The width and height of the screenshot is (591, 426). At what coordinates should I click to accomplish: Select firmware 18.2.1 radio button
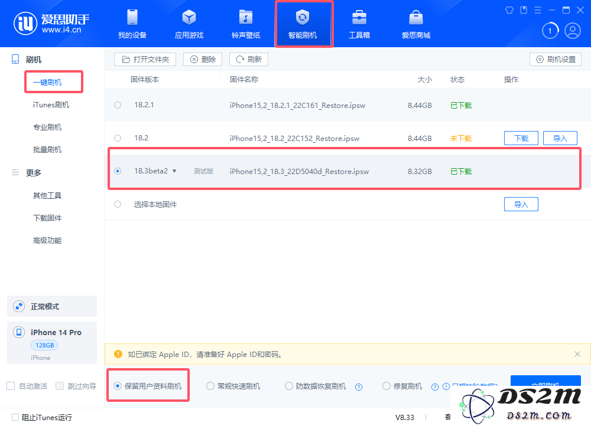[118, 105]
